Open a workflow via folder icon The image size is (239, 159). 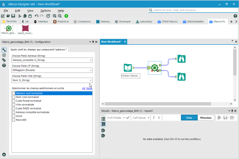[8, 16]
